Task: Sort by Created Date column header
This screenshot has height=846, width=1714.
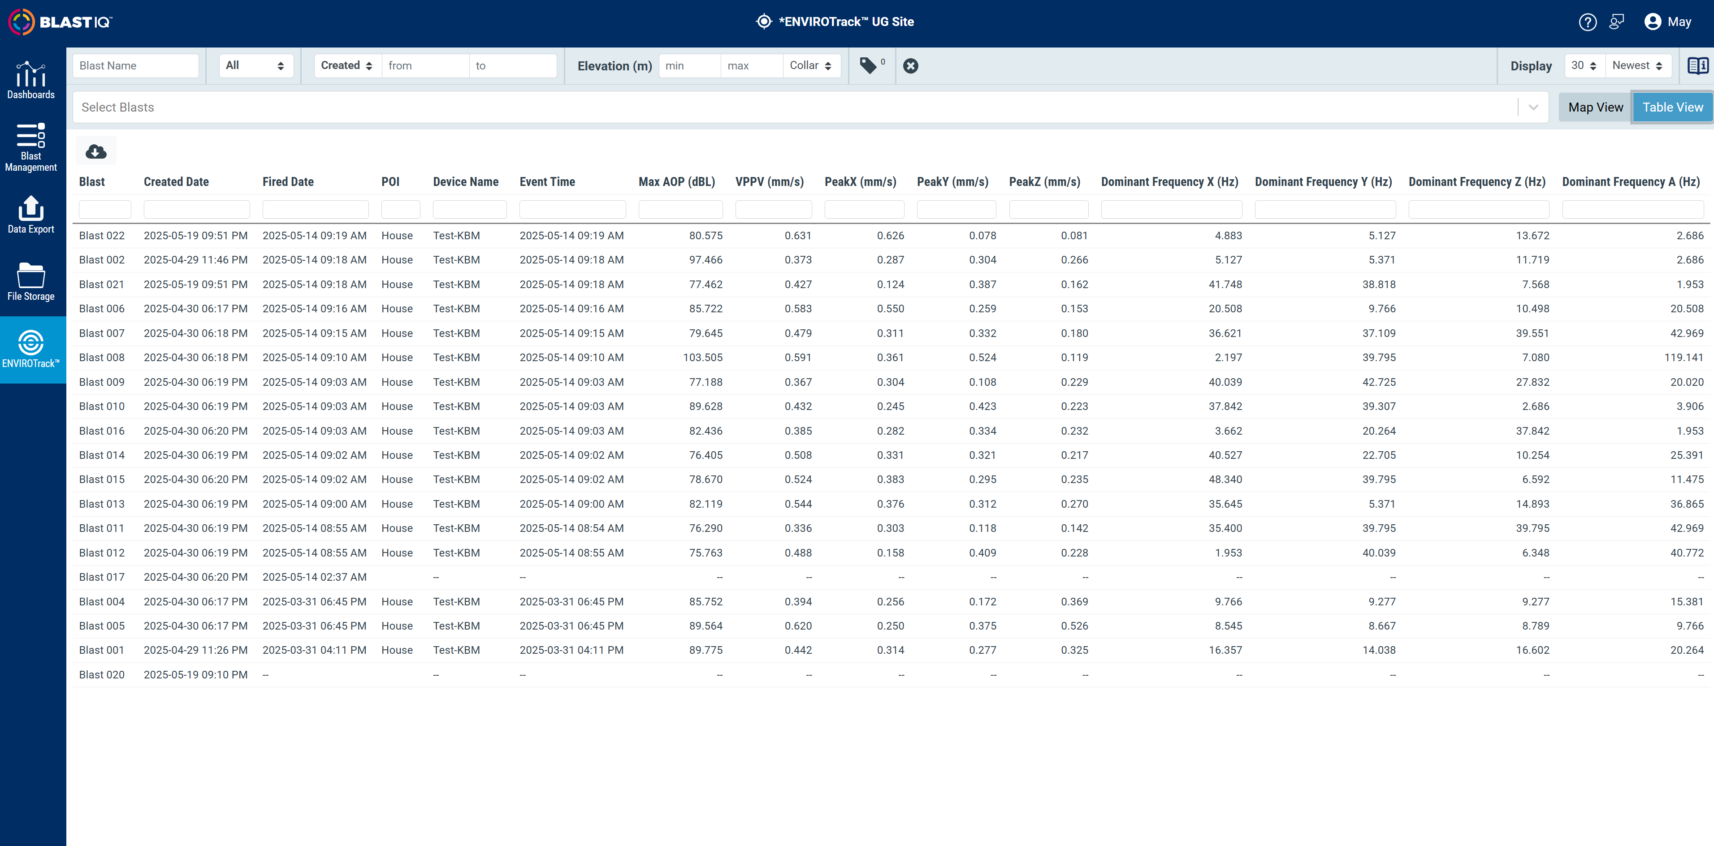Action: (x=176, y=181)
